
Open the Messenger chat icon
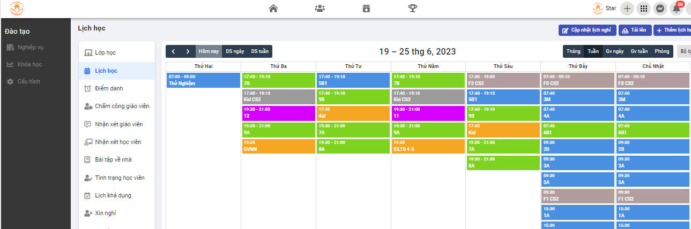[660, 9]
